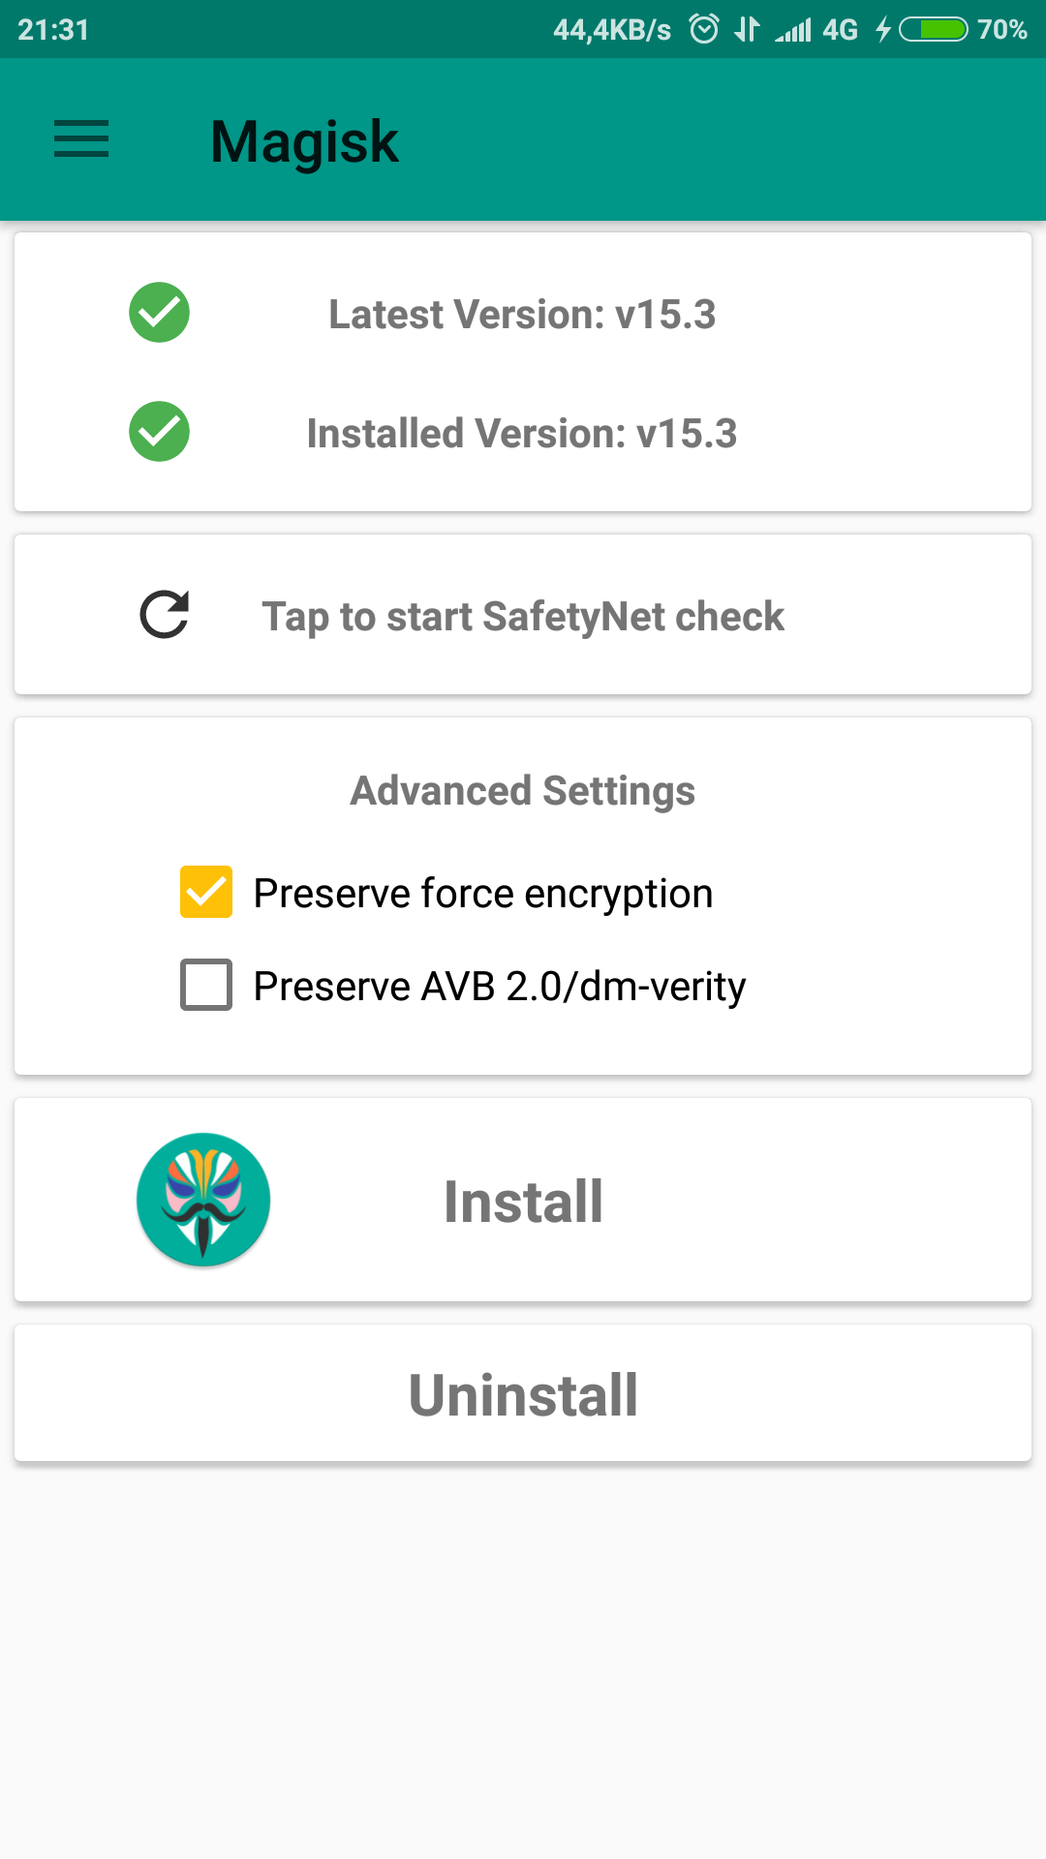Tap the SafetyNet refresh icon
1046x1859 pixels.
click(x=164, y=615)
